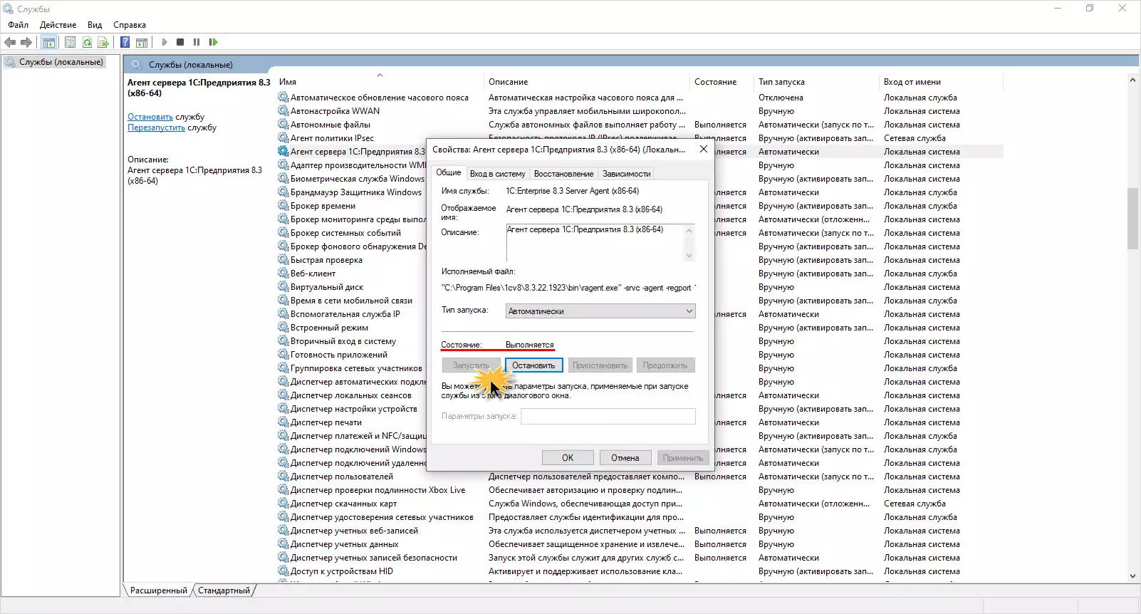This screenshot has height=614, width=1141.
Task: Click the Отключена startup type cell
Action: [781, 98]
